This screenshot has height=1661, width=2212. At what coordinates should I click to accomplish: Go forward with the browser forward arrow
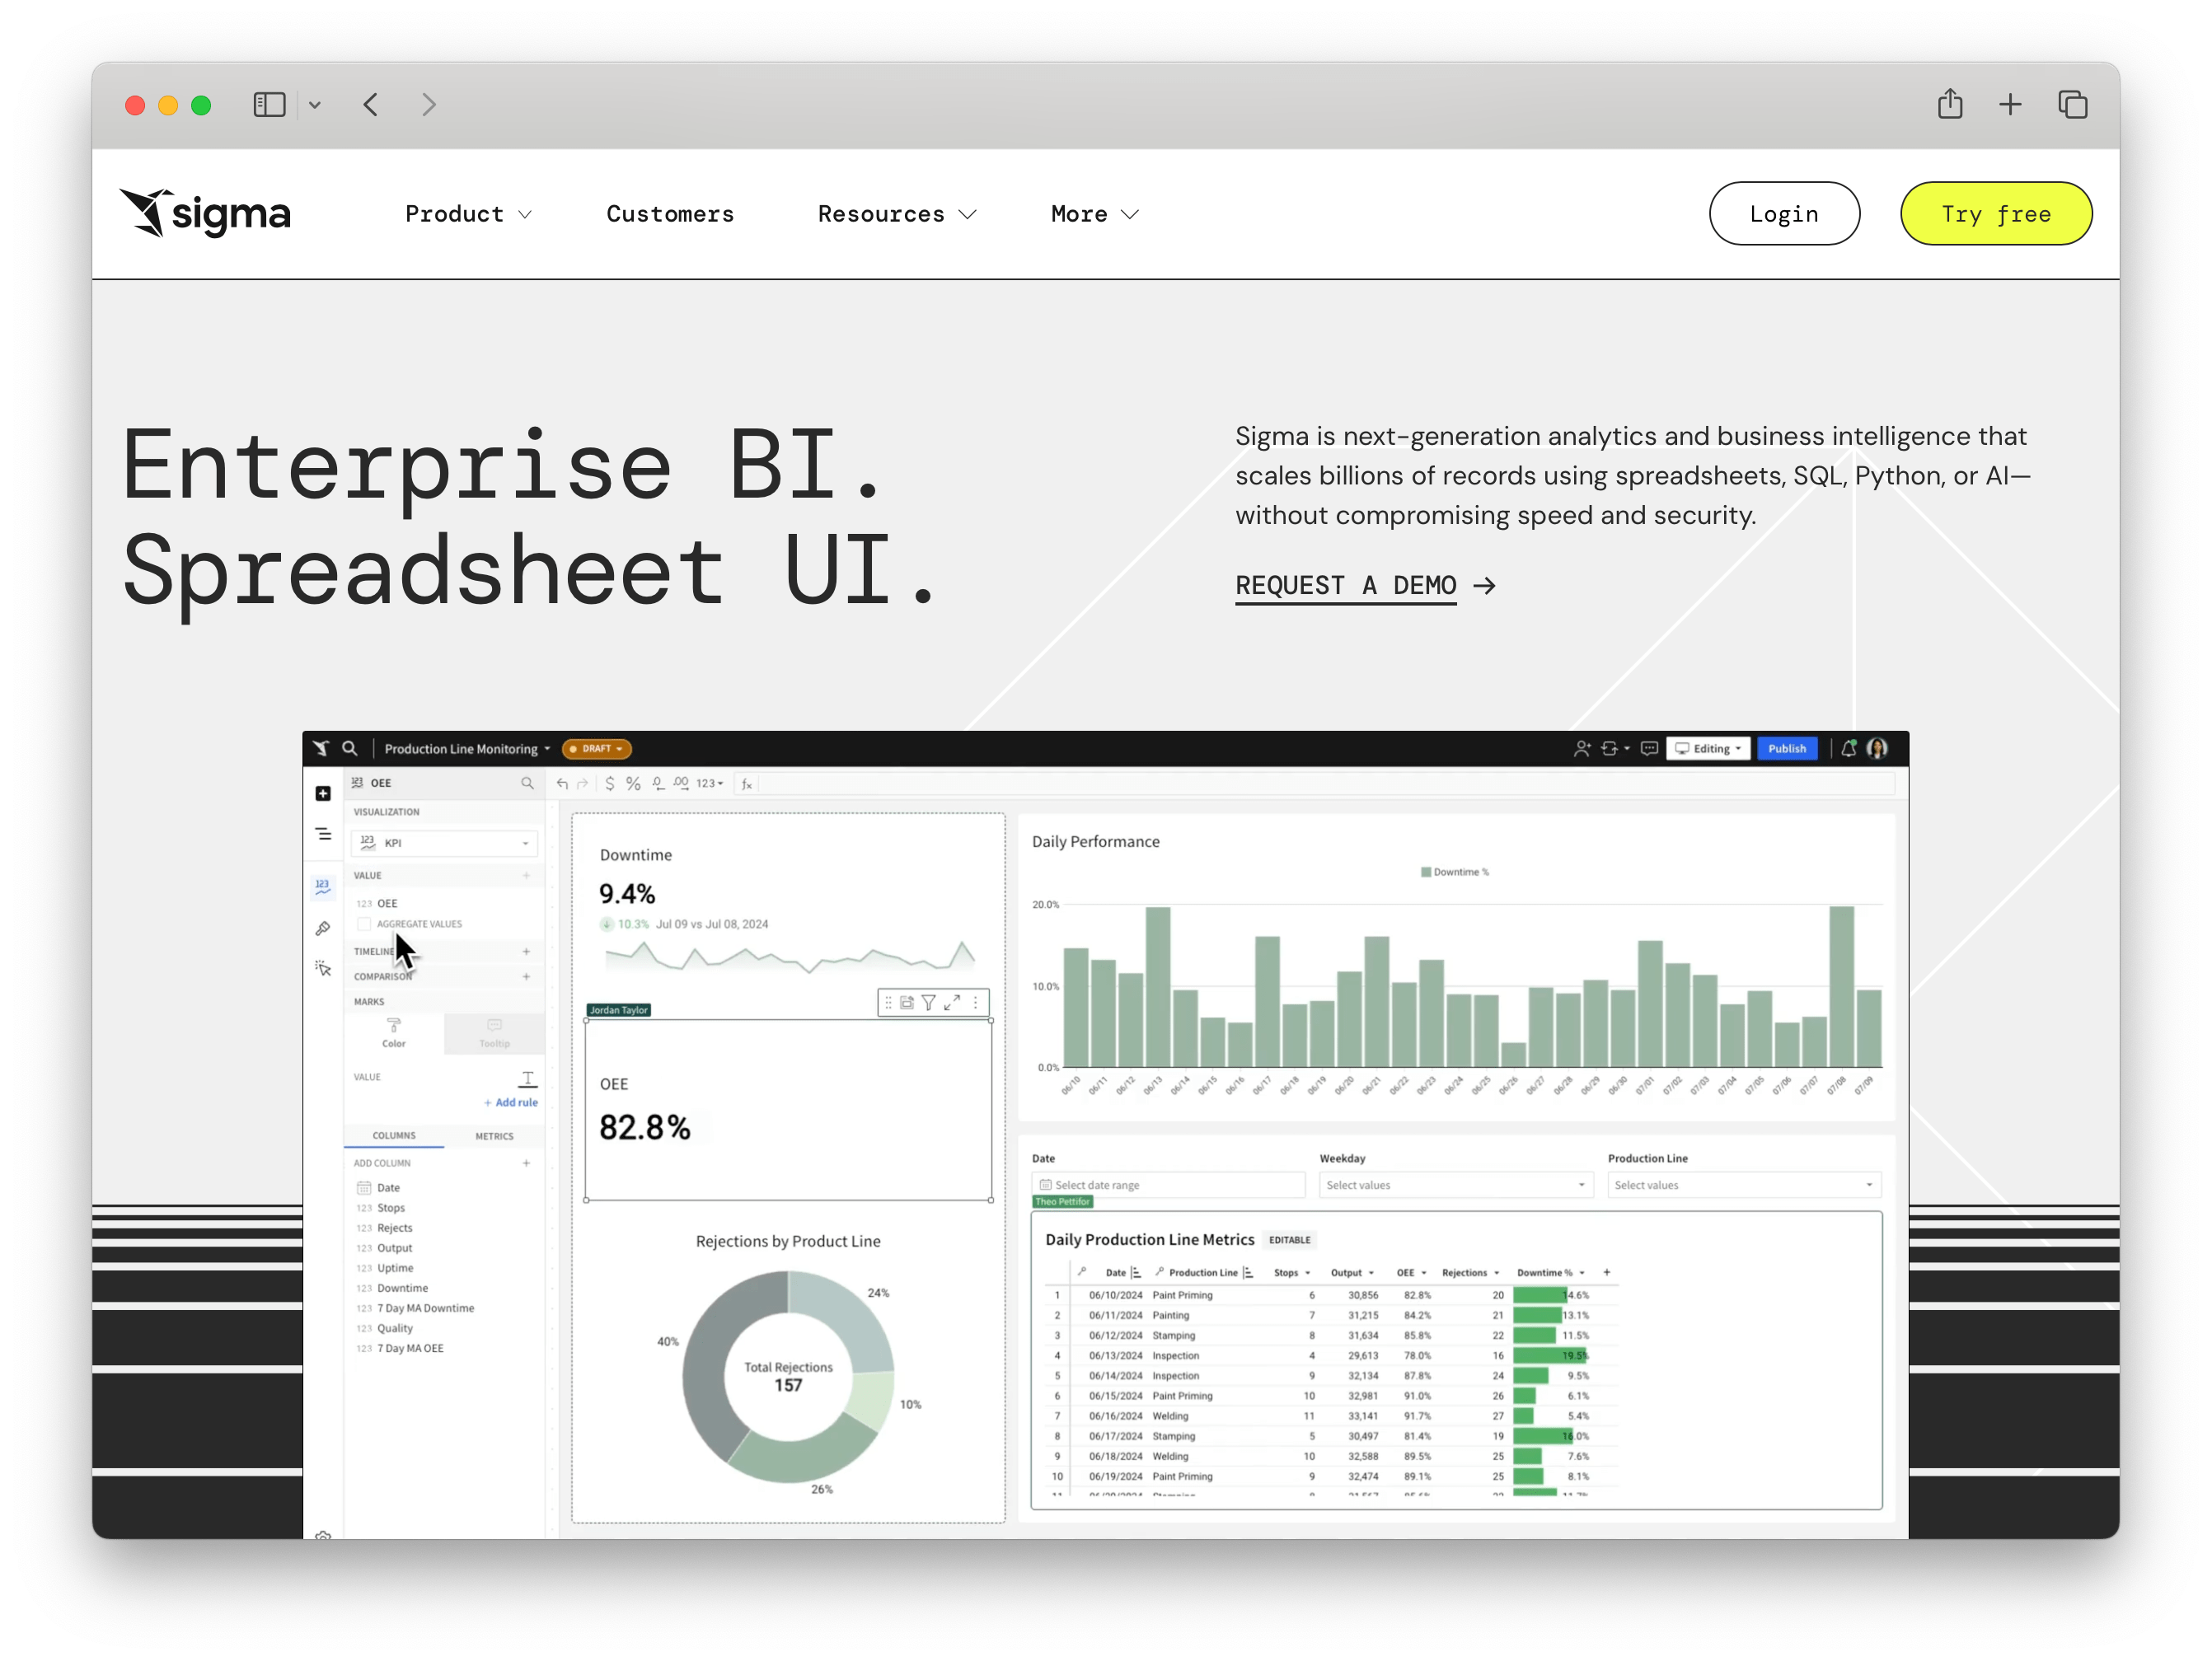(429, 105)
